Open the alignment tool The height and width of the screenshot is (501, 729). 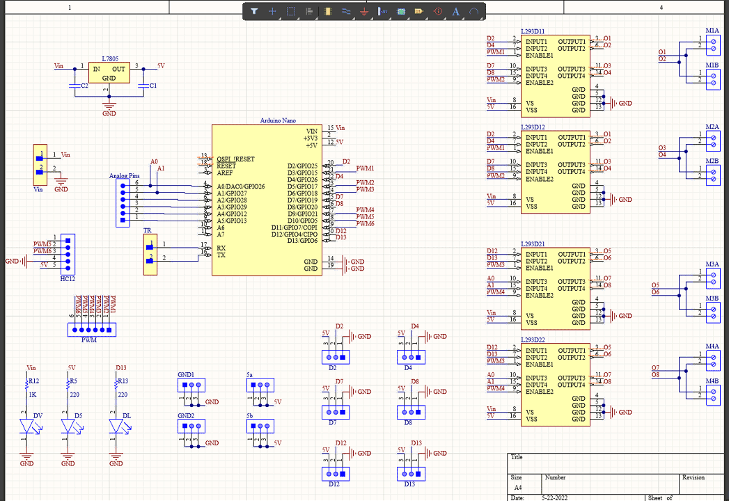[x=308, y=11]
